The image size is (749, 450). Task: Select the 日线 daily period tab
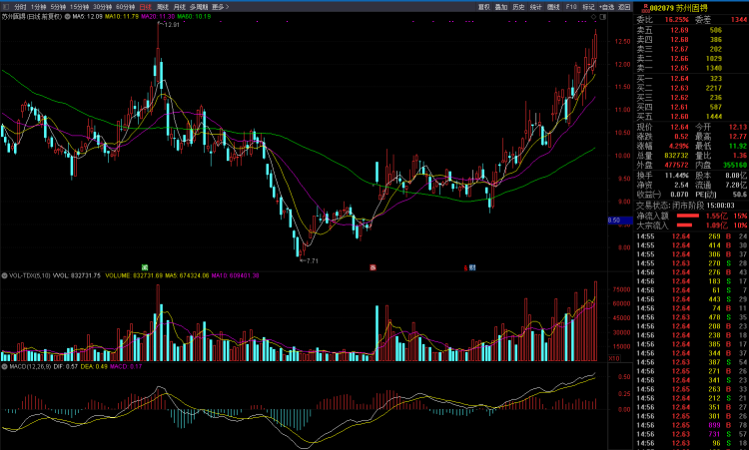pos(145,7)
